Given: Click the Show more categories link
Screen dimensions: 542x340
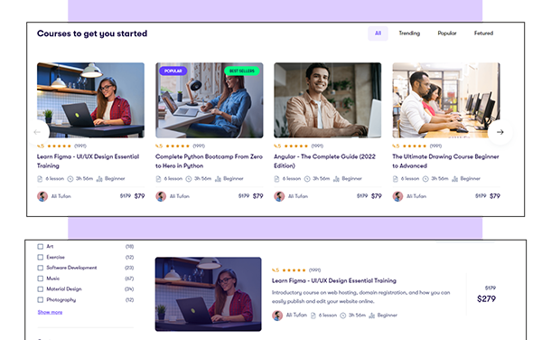Looking at the screenshot, I should pos(50,312).
